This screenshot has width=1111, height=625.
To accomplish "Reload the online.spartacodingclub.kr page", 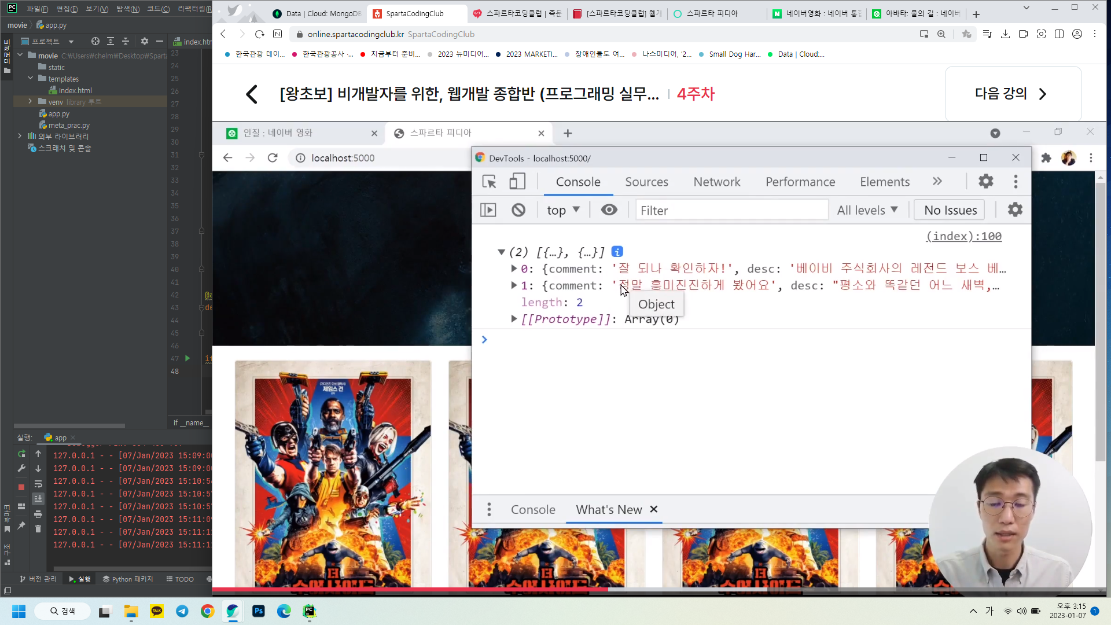I will pyautogui.click(x=260, y=34).
